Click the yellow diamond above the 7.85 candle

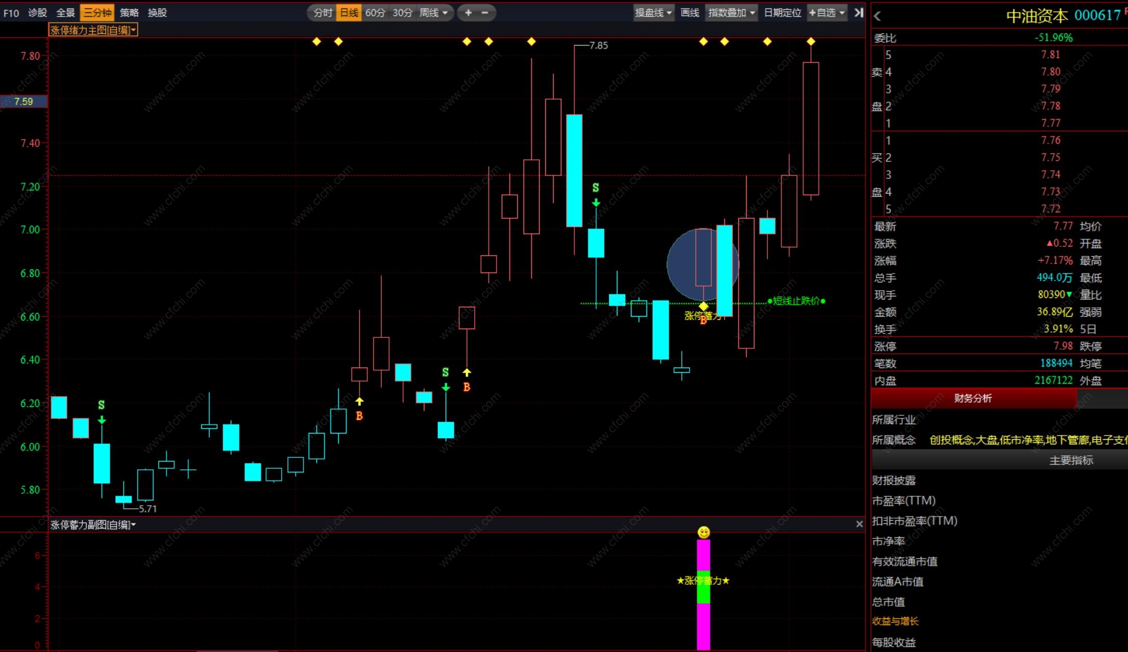coord(531,42)
